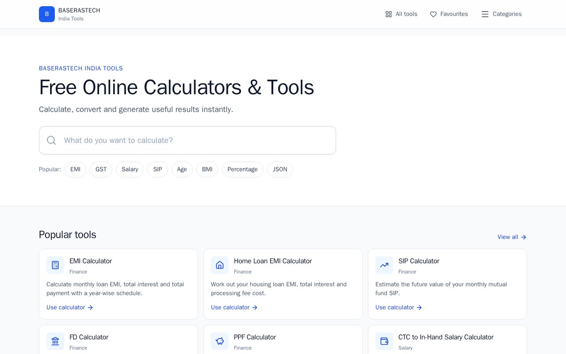This screenshot has width=566, height=354.
Task: Click Use calculator under Home Loan EMI
Action: click(x=234, y=308)
